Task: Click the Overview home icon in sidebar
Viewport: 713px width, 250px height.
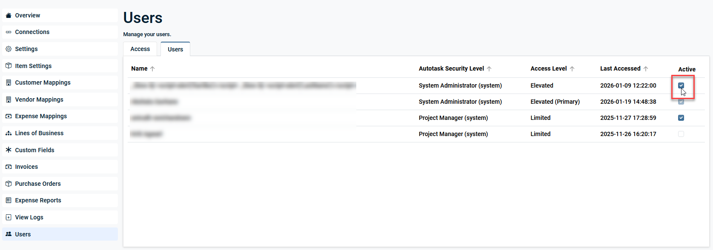Action: 9,15
